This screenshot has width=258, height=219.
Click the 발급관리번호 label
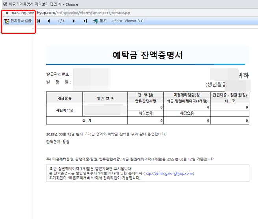(59, 74)
